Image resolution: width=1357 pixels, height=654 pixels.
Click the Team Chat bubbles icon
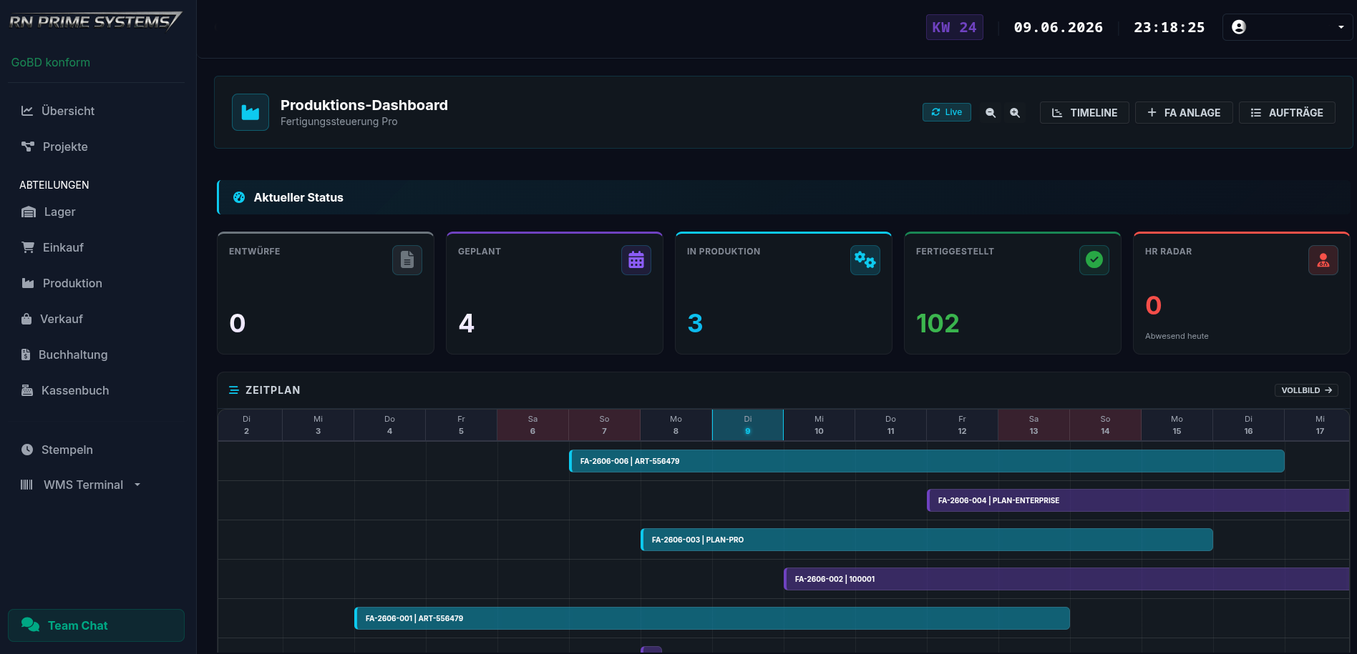click(x=30, y=624)
